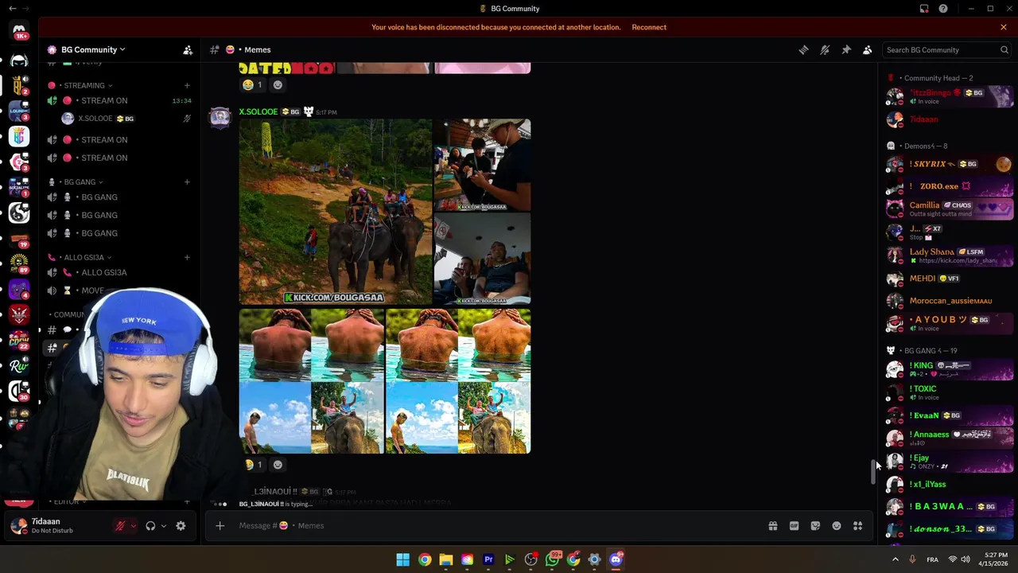Open the inbox icon in title bar
1018x573 pixels.
click(x=924, y=9)
